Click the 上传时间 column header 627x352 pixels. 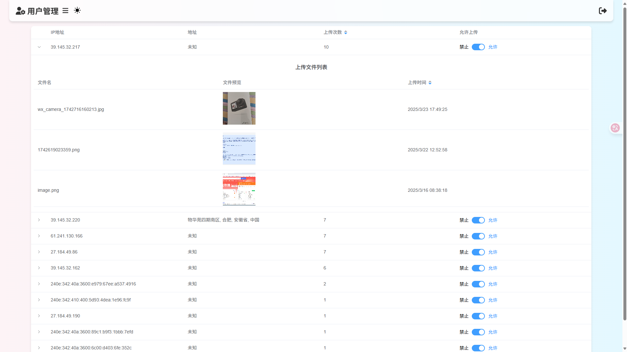pos(417,83)
